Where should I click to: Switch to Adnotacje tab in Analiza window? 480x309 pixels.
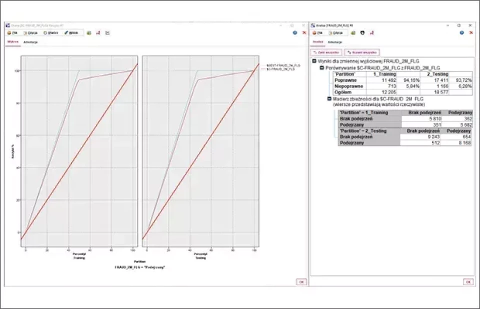[x=335, y=42]
